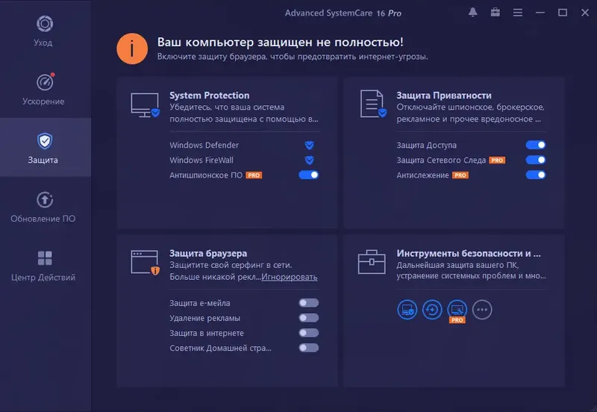This screenshot has height=412, width=597.
Task: Open the PRO security tool icon
Action: pyautogui.click(x=457, y=310)
